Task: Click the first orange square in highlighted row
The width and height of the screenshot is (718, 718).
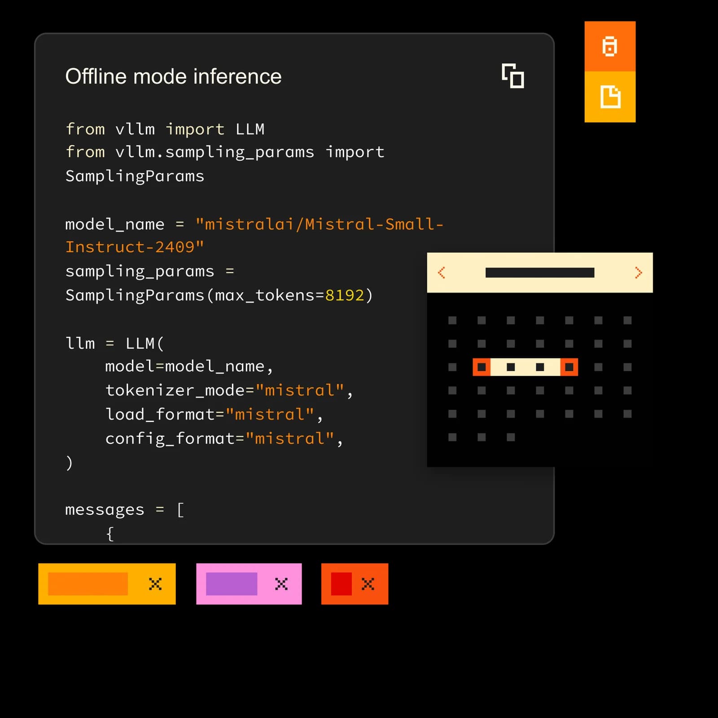Action: coord(481,368)
